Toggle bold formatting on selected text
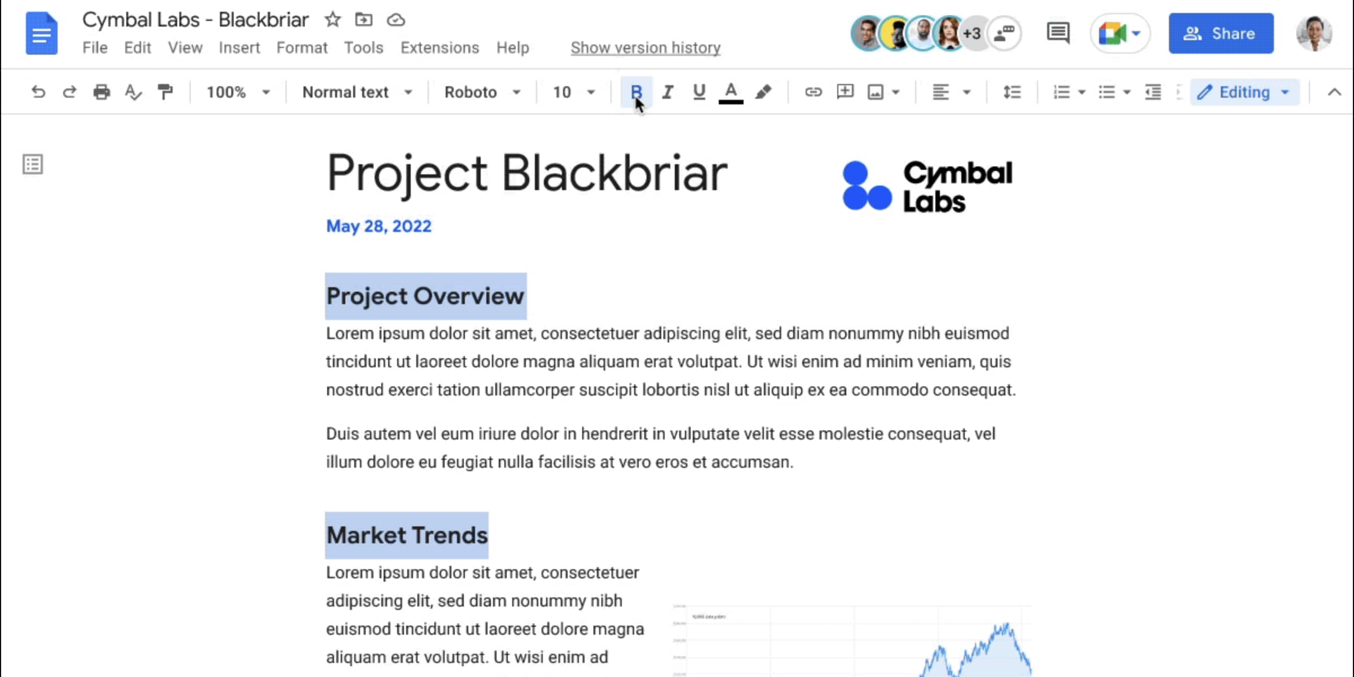The height and width of the screenshot is (677, 1354). click(x=636, y=91)
